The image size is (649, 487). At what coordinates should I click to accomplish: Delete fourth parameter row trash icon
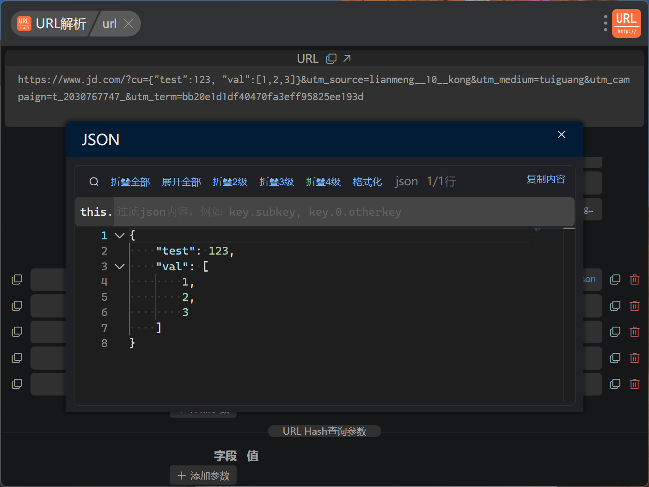[635, 358]
